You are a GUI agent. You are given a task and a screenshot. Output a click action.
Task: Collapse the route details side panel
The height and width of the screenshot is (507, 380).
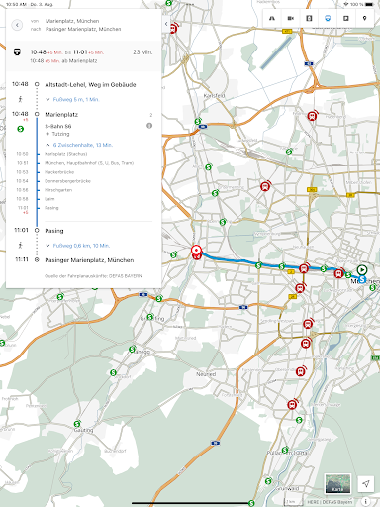(x=166, y=24)
